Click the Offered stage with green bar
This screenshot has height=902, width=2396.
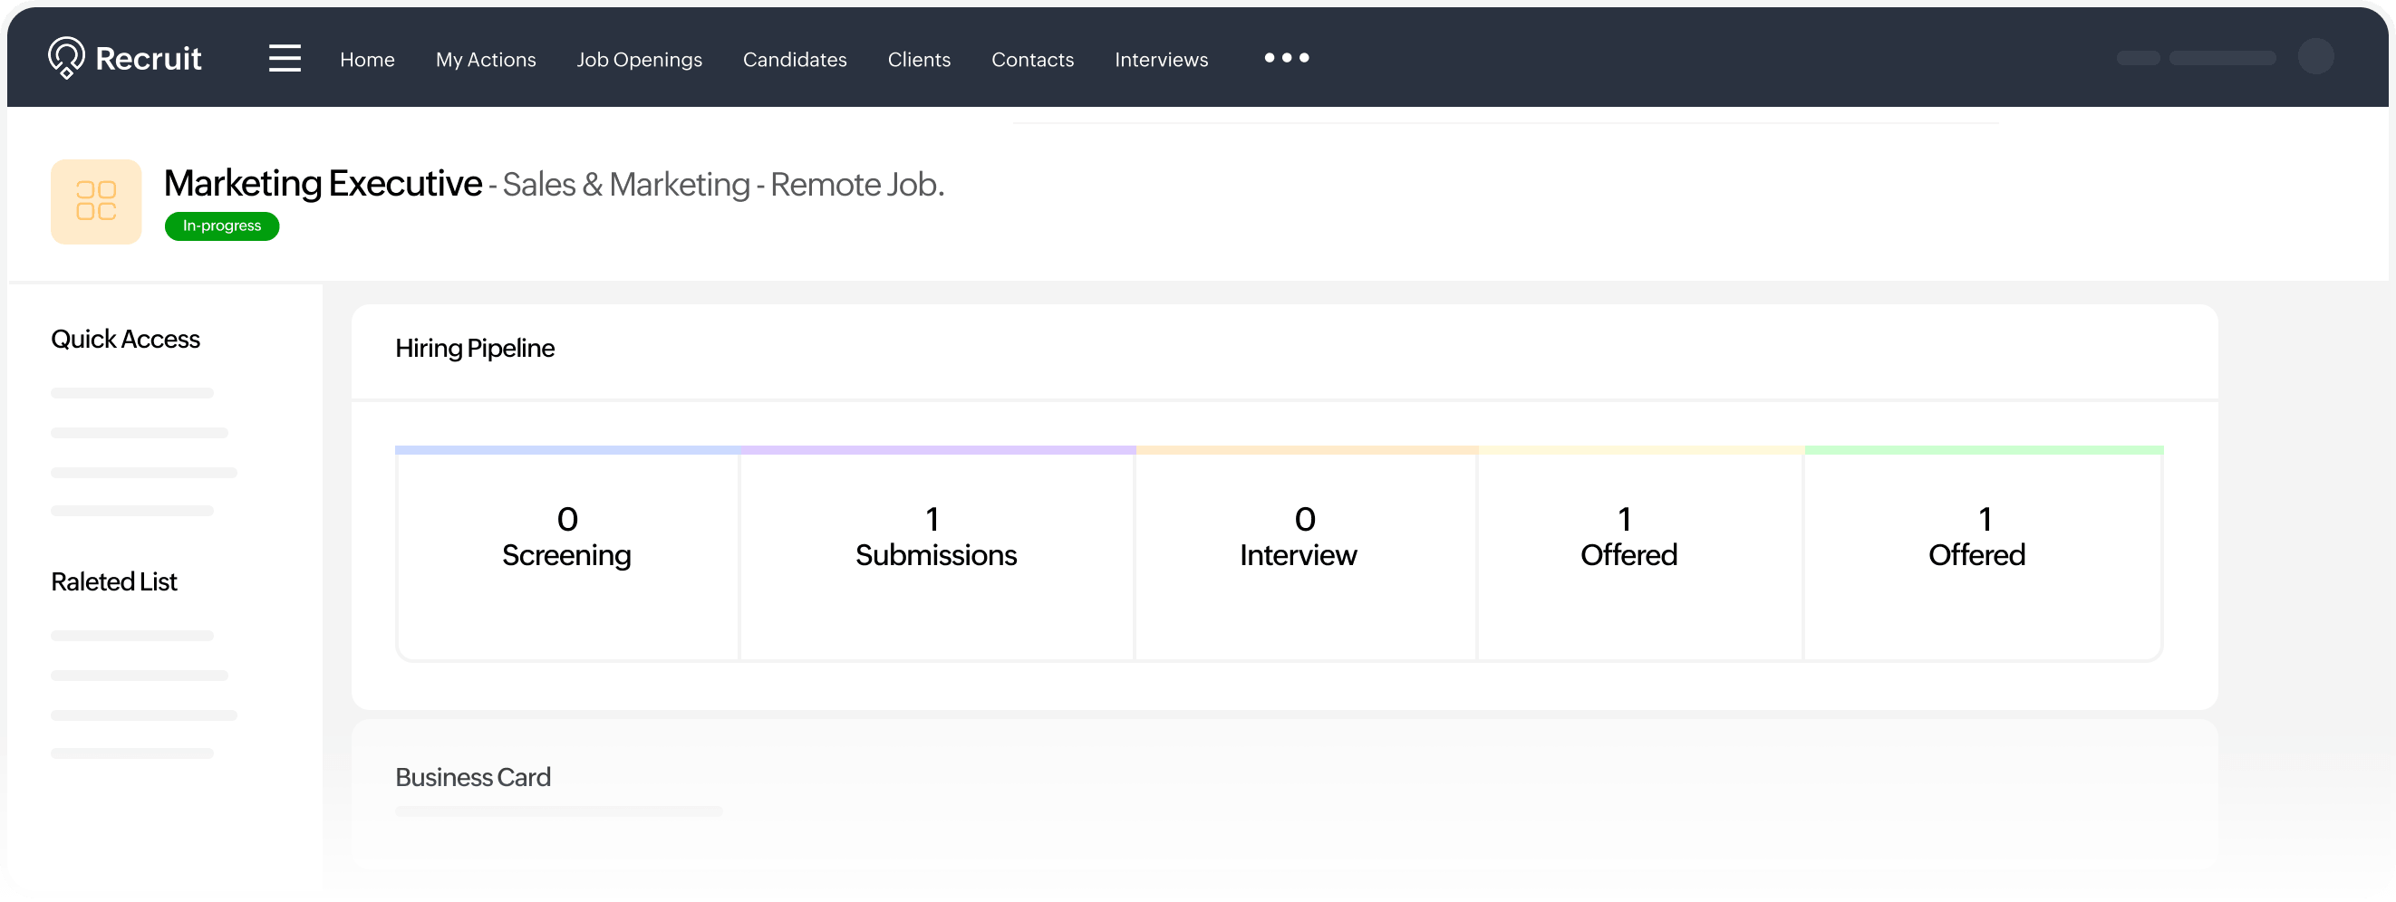[1983, 555]
